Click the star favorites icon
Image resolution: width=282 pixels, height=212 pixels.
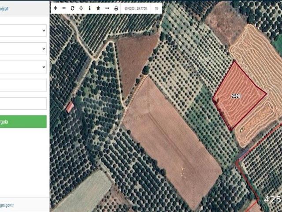click(98, 8)
